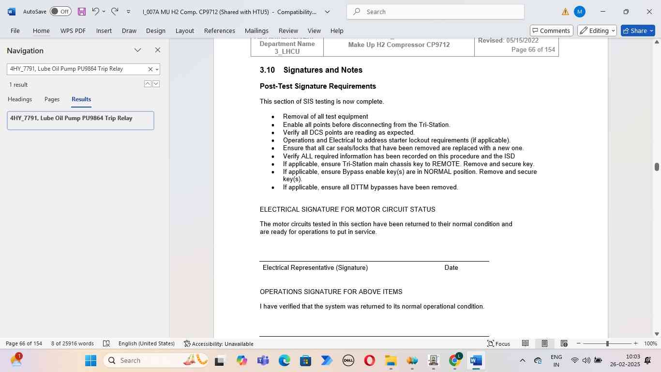Click the Share button
Viewport: 661px width, 372px height.
[x=638, y=31]
